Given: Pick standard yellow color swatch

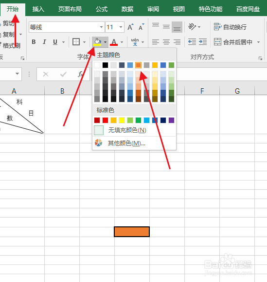Looking at the screenshot, I should (x=122, y=120).
